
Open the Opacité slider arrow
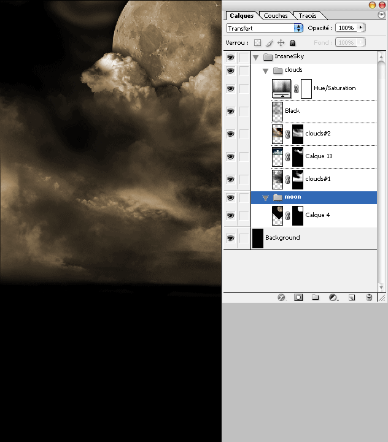(x=361, y=28)
